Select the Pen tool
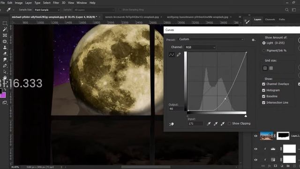The image size is (300, 169). [x=5, y=66]
